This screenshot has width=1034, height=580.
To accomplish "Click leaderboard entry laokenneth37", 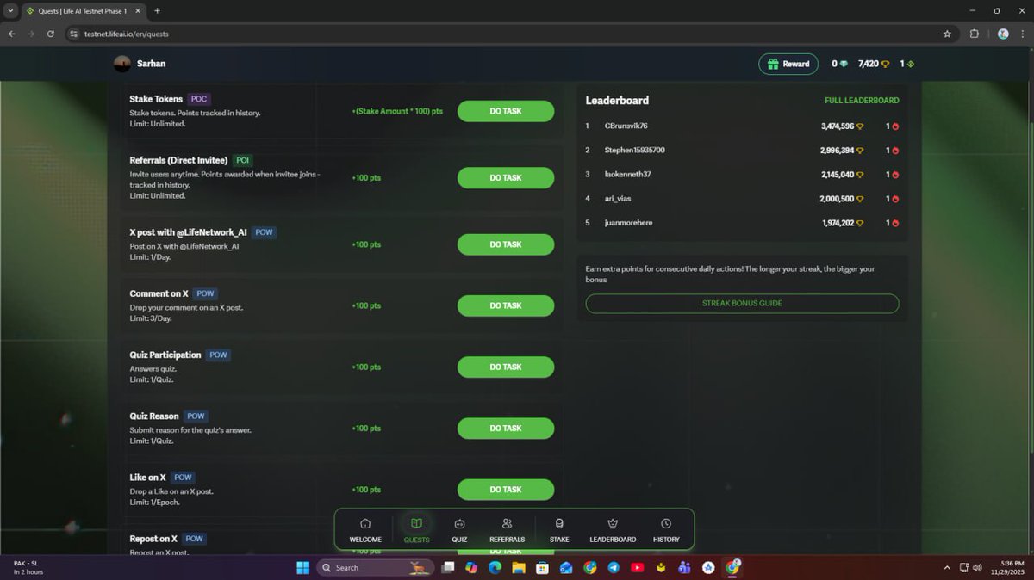I will pos(627,175).
